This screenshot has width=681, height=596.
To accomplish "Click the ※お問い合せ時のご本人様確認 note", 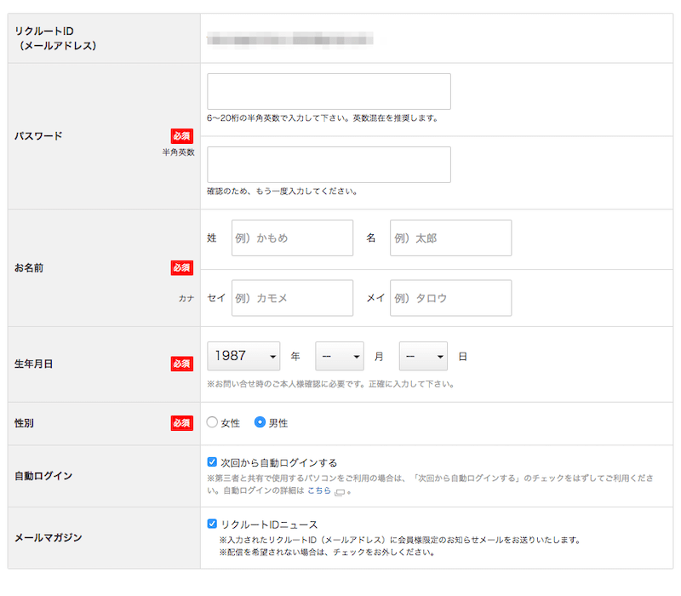I will pyautogui.click(x=331, y=384).
